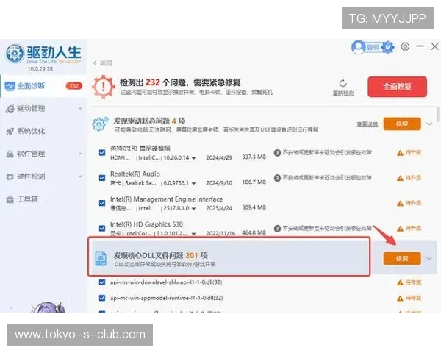Click the 系统优化 rocket icon in sidebar
The width and height of the screenshot is (441, 353).
(10, 132)
